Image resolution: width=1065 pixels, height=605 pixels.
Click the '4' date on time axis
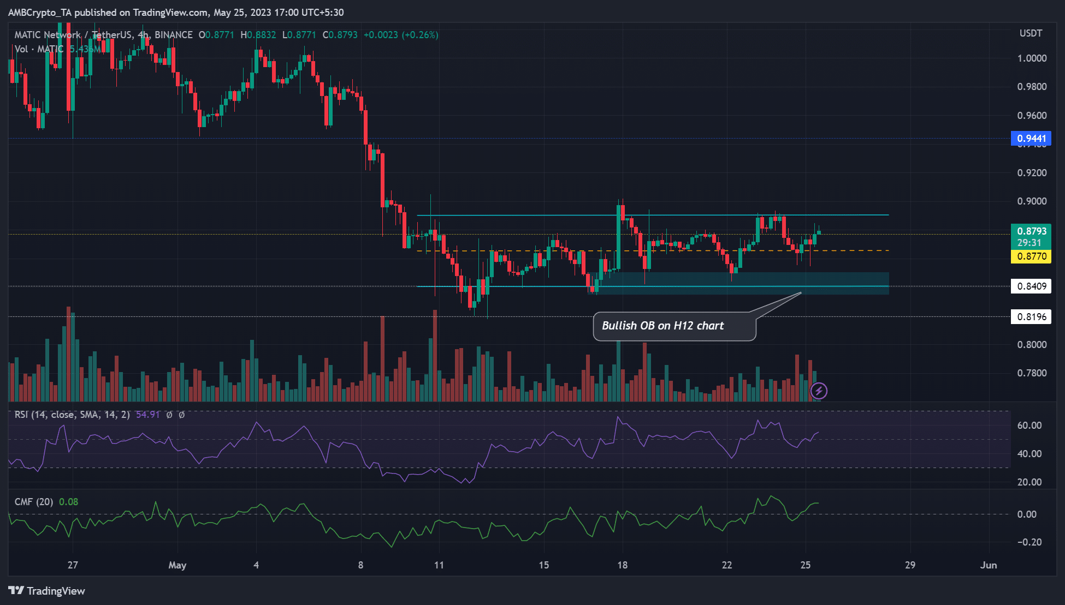pos(256,565)
